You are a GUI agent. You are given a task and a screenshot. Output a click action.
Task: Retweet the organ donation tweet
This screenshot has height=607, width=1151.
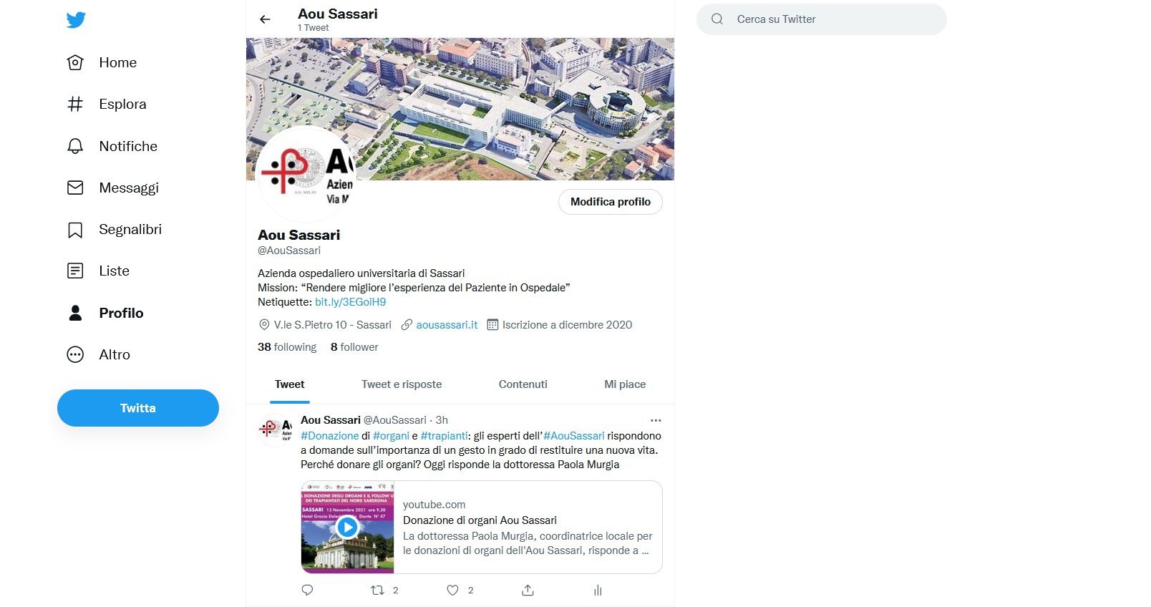point(377,590)
